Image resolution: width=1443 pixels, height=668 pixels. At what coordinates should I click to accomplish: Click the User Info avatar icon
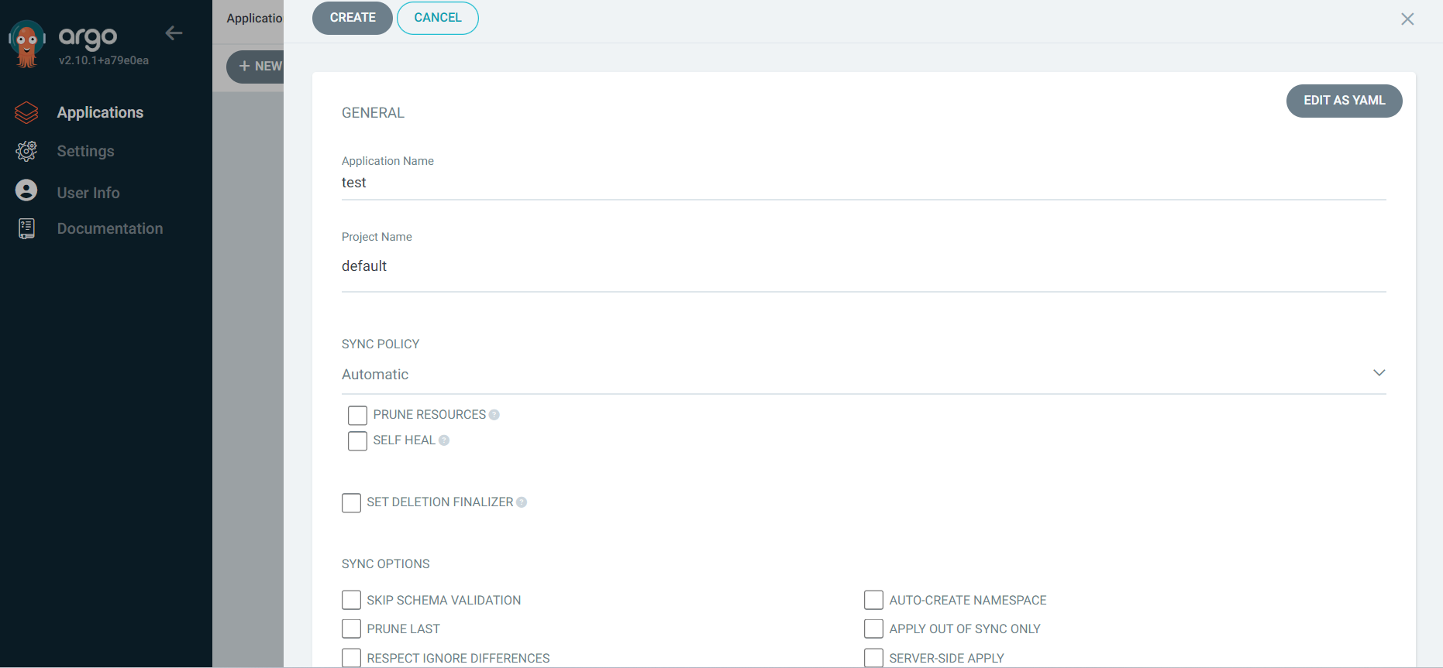tap(26, 190)
